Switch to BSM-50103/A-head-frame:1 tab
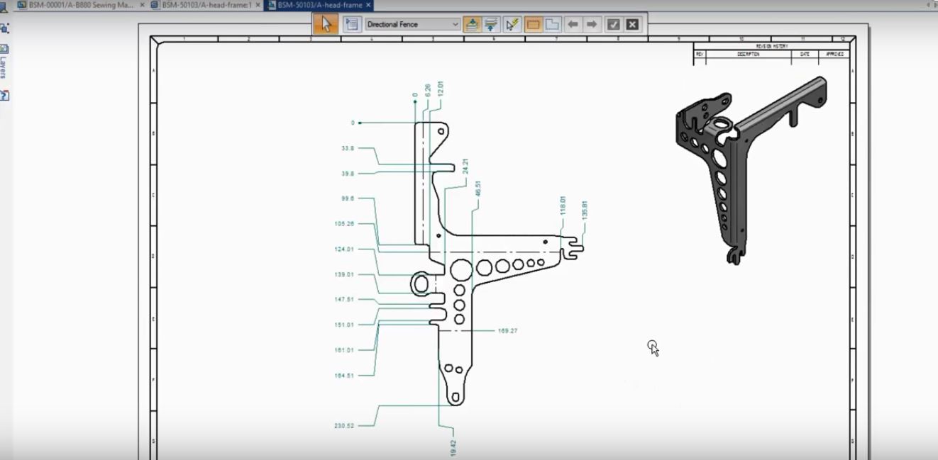The image size is (938, 460). pyautogui.click(x=206, y=5)
